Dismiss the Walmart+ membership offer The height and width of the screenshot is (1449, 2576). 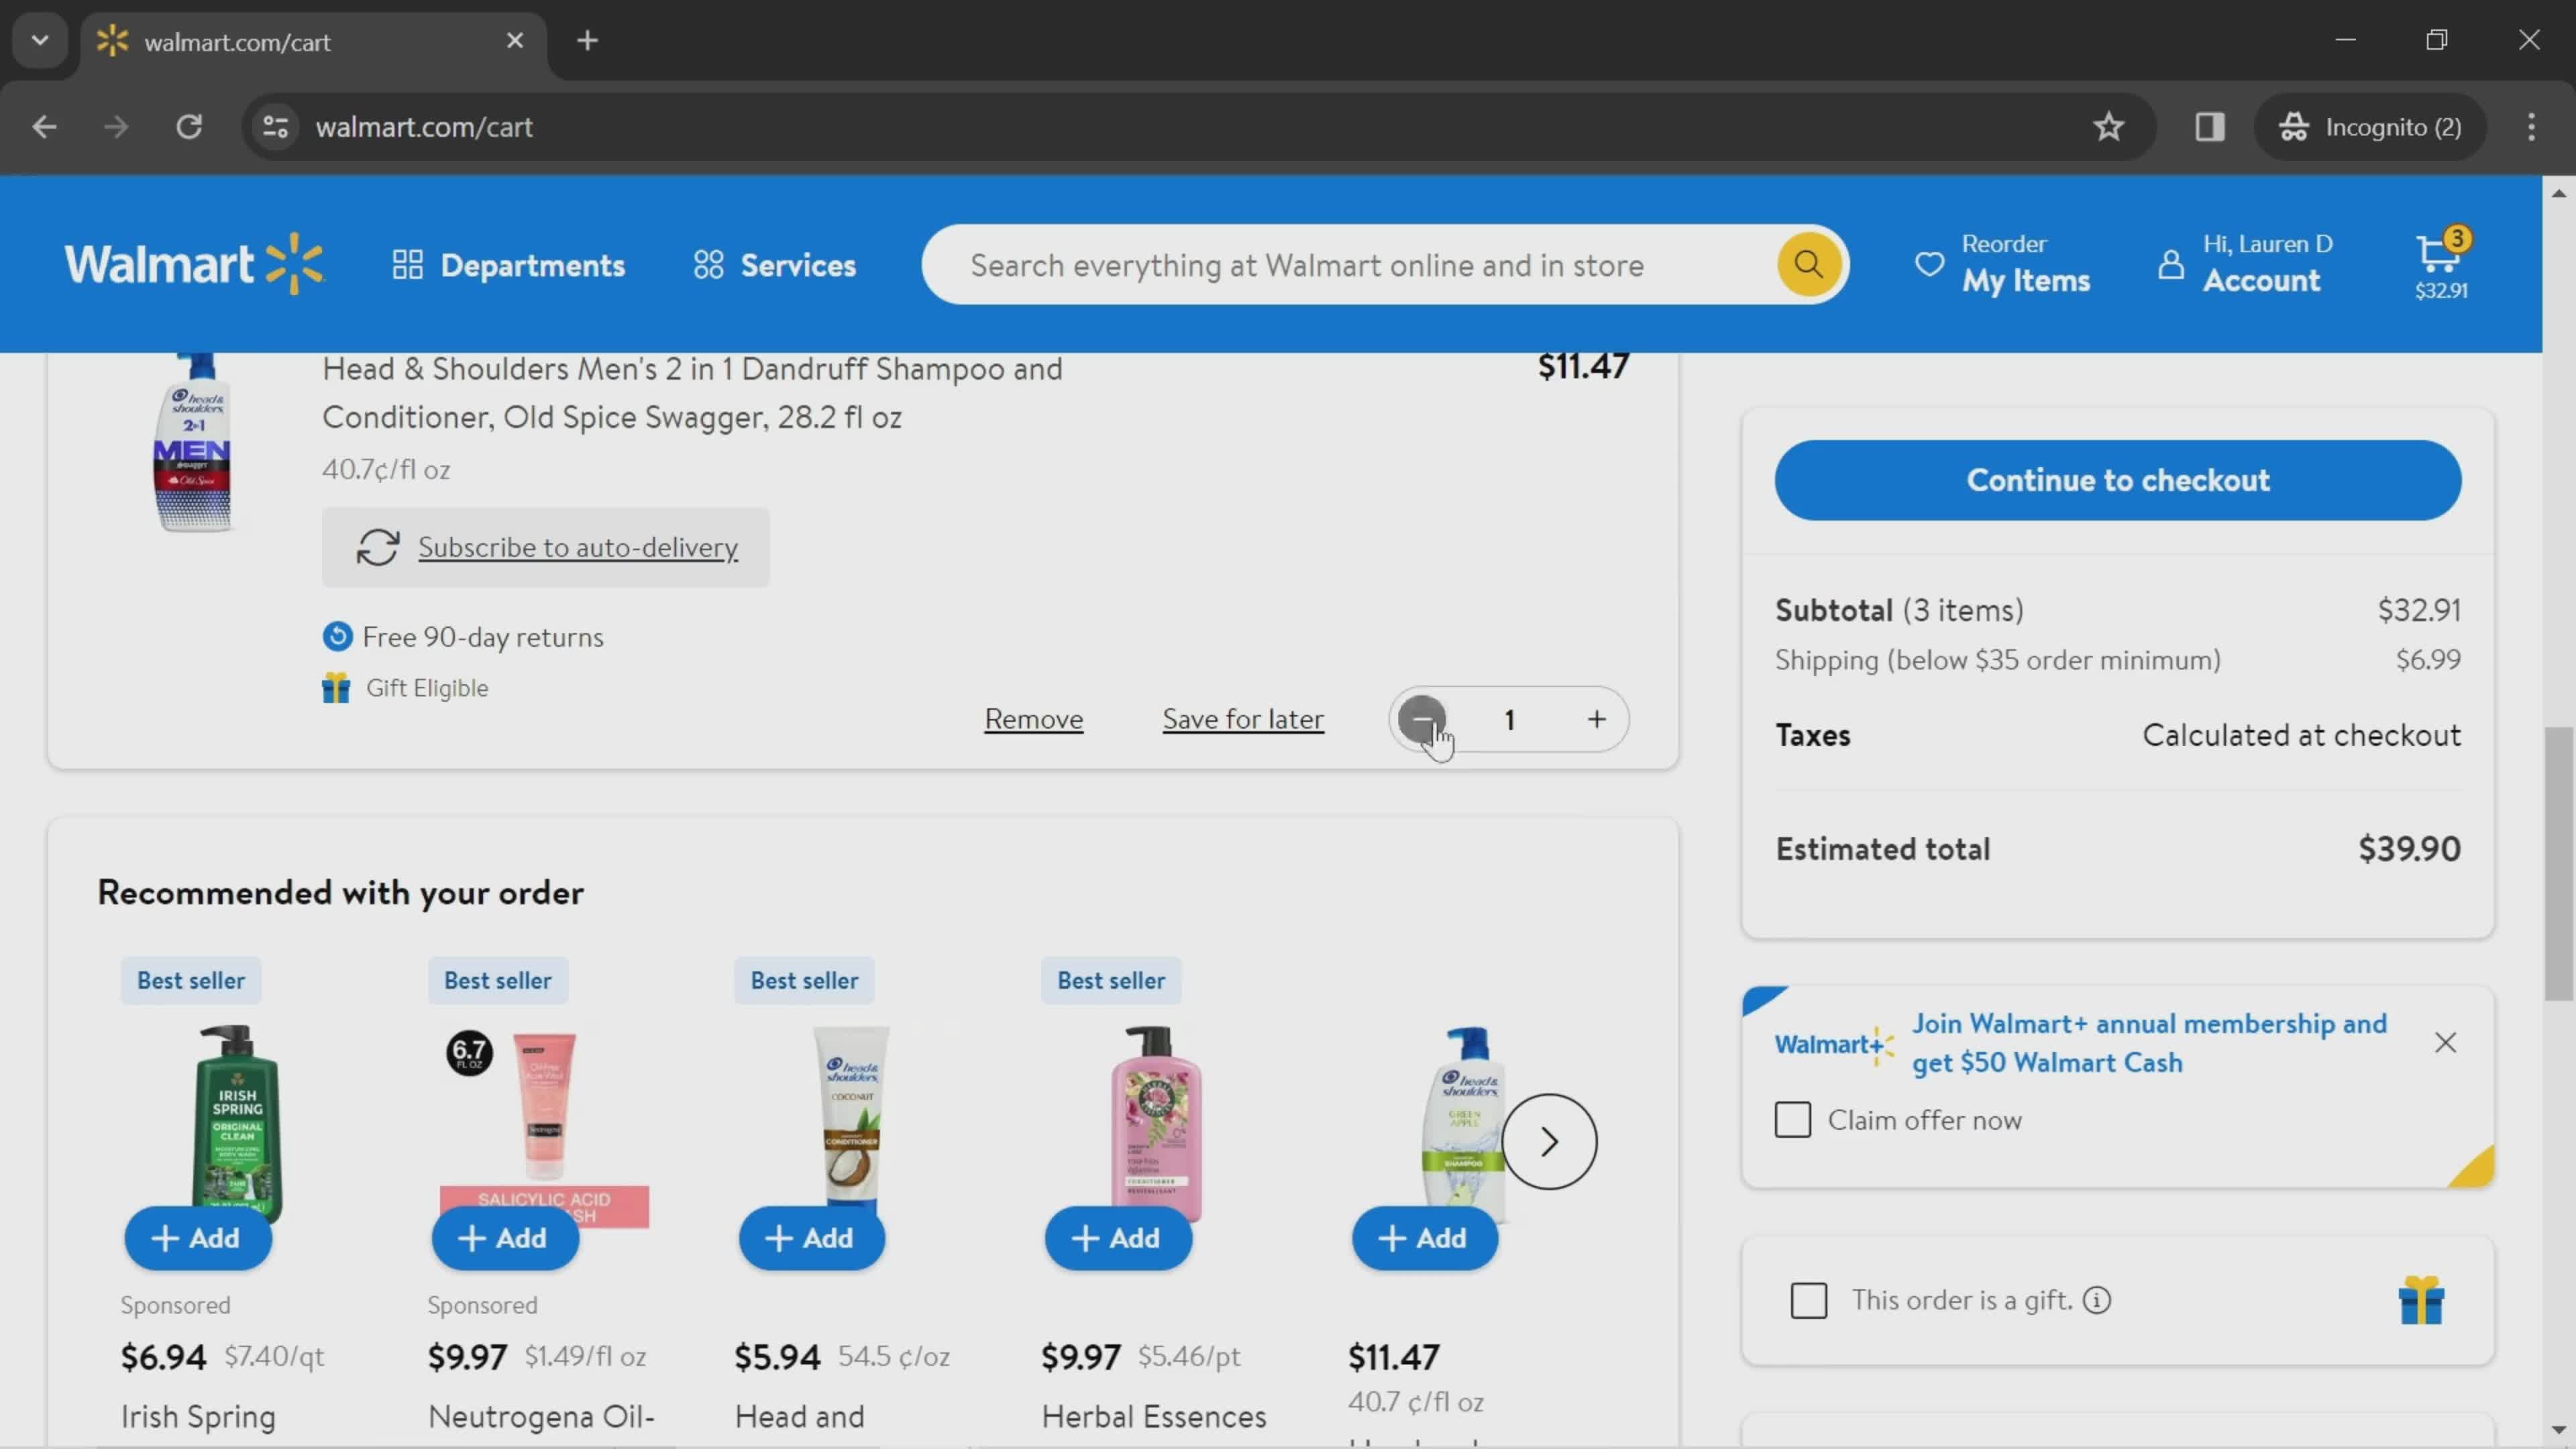click(x=2445, y=1042)
